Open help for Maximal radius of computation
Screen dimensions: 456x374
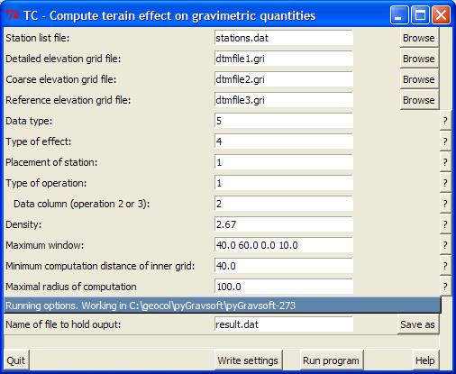tap(445, 287)
